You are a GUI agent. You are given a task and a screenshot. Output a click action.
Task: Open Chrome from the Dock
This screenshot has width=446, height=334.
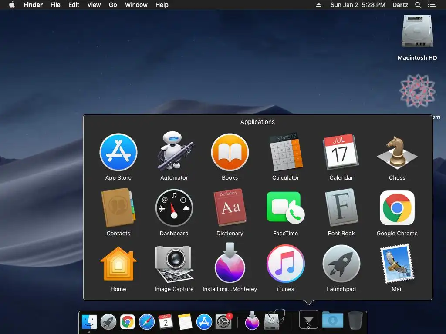[128, 322]
